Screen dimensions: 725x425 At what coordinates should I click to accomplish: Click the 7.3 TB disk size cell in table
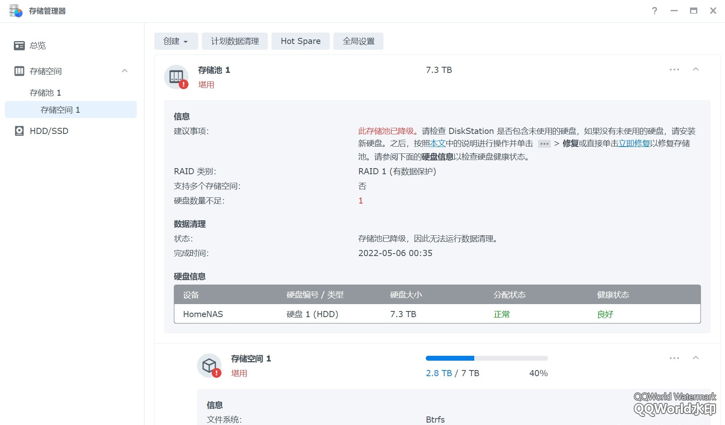point(403,314)
